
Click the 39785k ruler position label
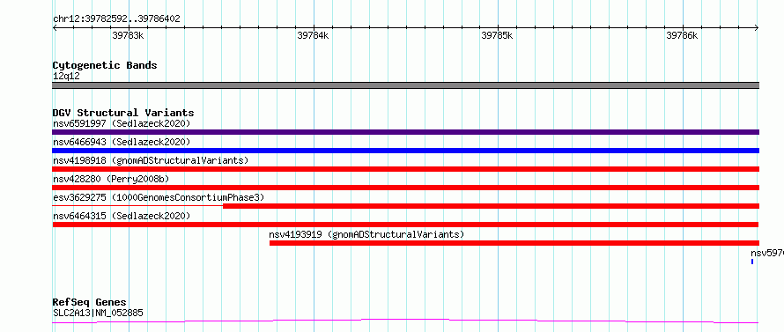tap(497, 35)
